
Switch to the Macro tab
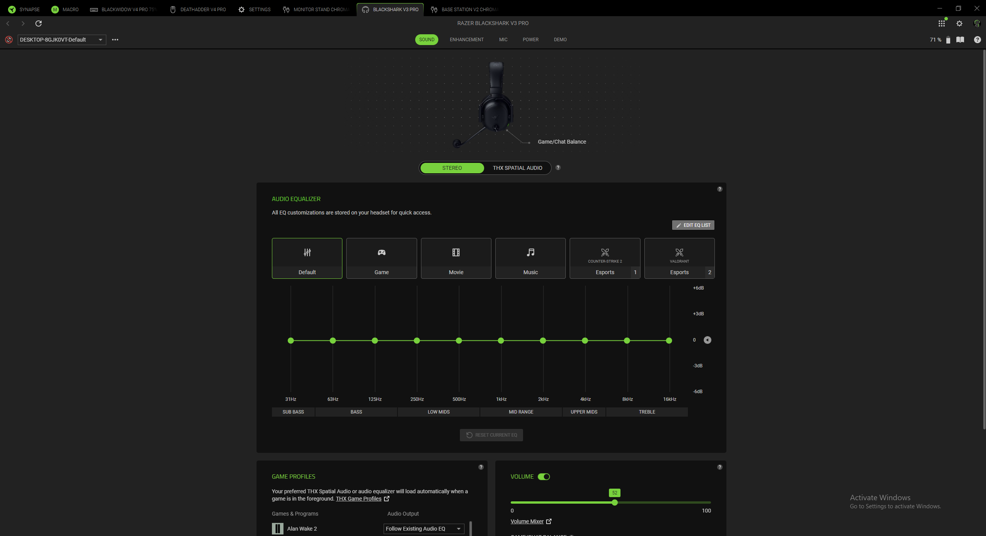coord(65,9)
